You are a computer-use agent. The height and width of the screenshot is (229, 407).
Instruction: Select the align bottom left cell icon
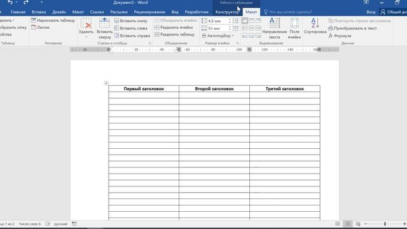tap(244, 36)
